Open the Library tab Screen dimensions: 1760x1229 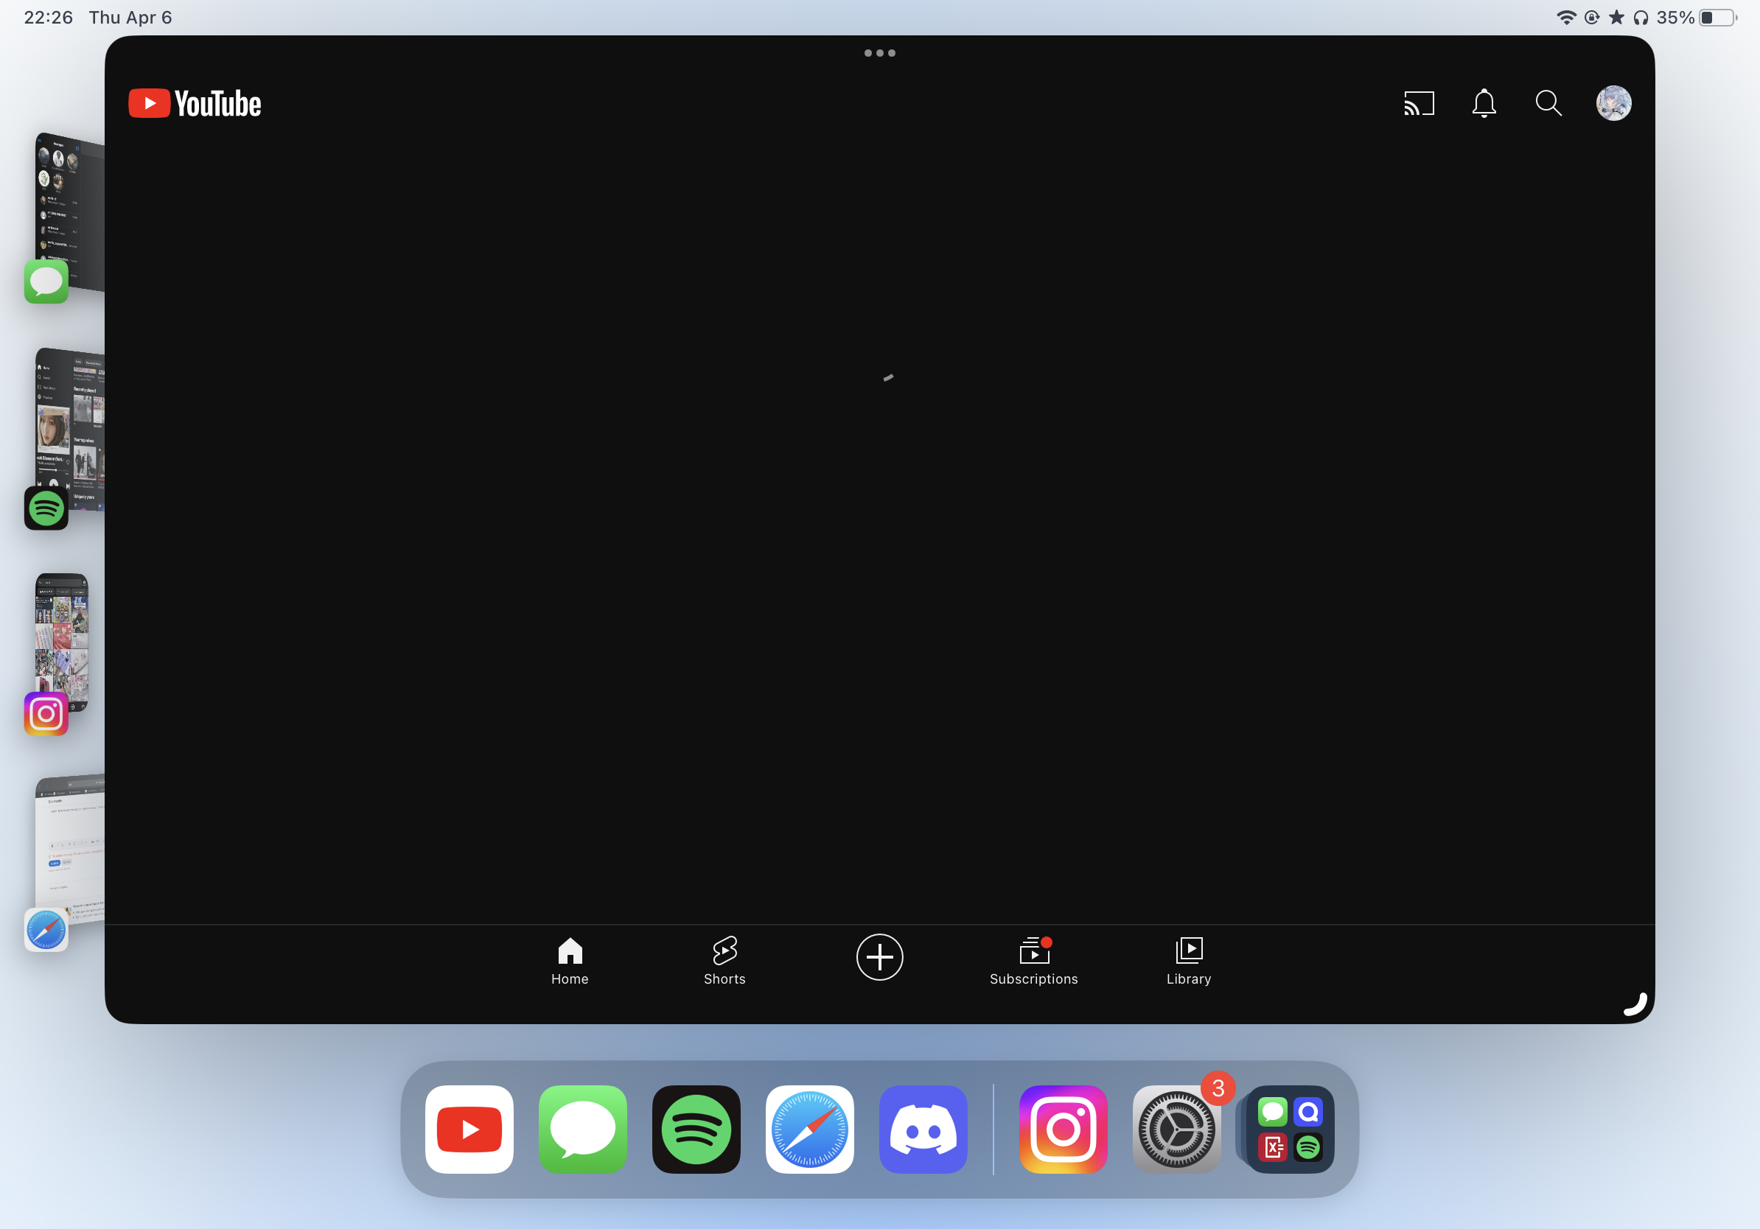(1188, 959)
